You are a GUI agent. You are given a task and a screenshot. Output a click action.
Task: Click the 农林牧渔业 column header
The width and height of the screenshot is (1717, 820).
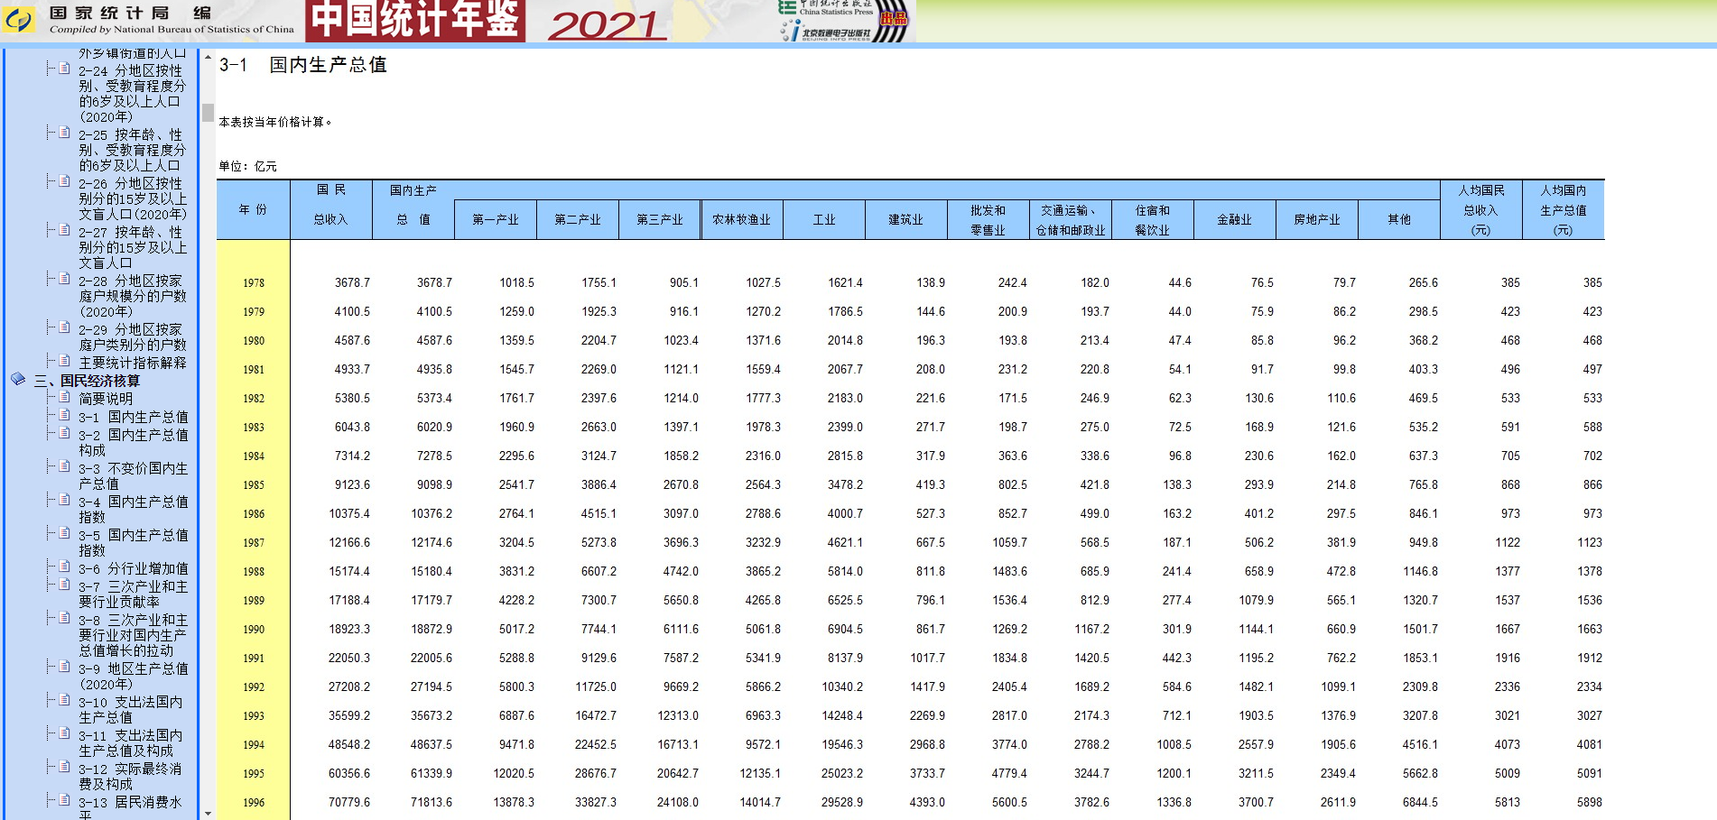742,219
